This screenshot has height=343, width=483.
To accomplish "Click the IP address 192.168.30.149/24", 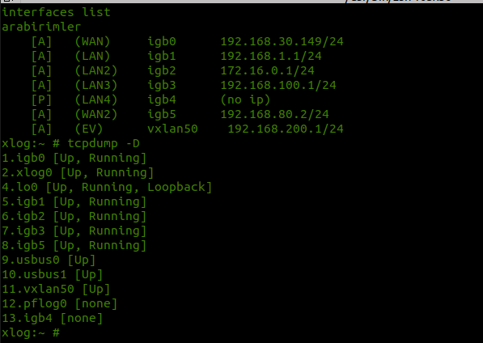I will click(282, 41).
